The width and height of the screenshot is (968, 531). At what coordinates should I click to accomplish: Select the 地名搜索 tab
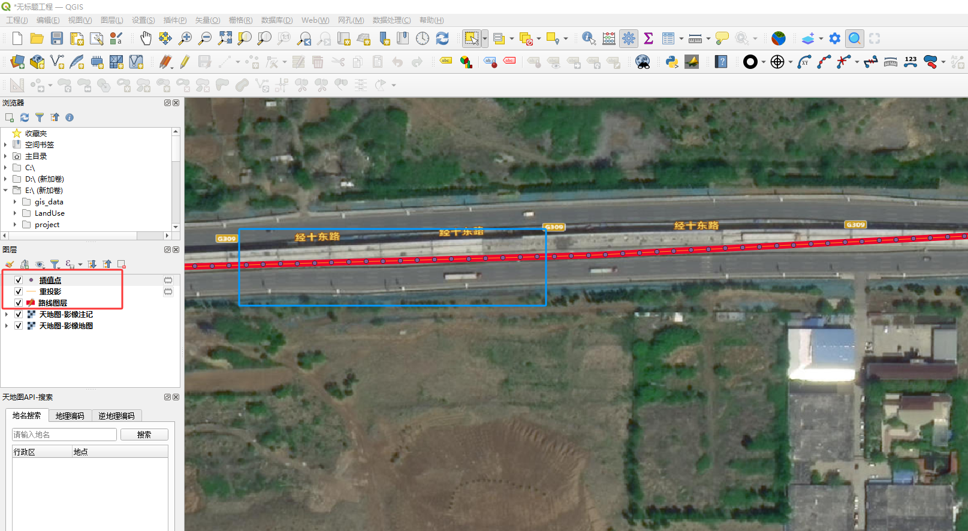[x=27, y=415]
